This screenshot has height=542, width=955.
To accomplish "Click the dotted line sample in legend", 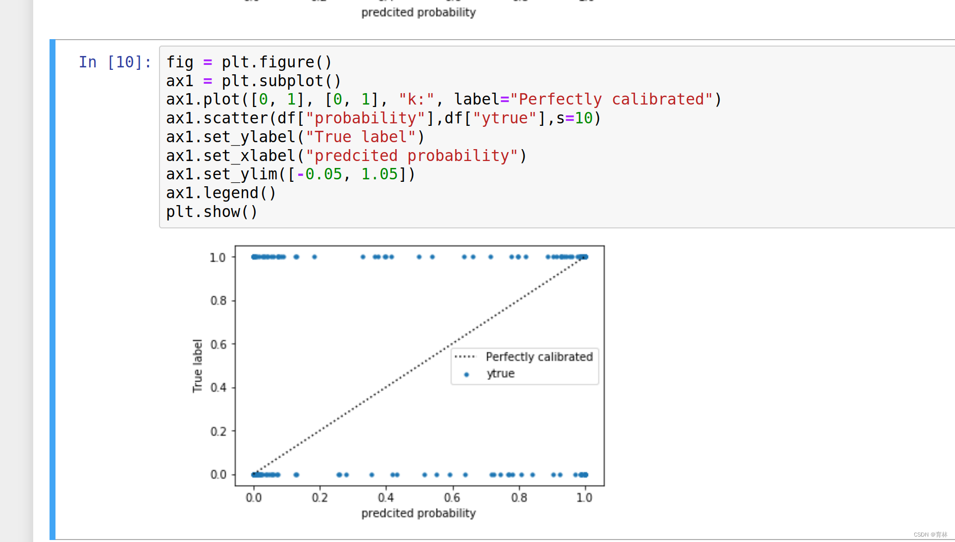I will point(465,357).
